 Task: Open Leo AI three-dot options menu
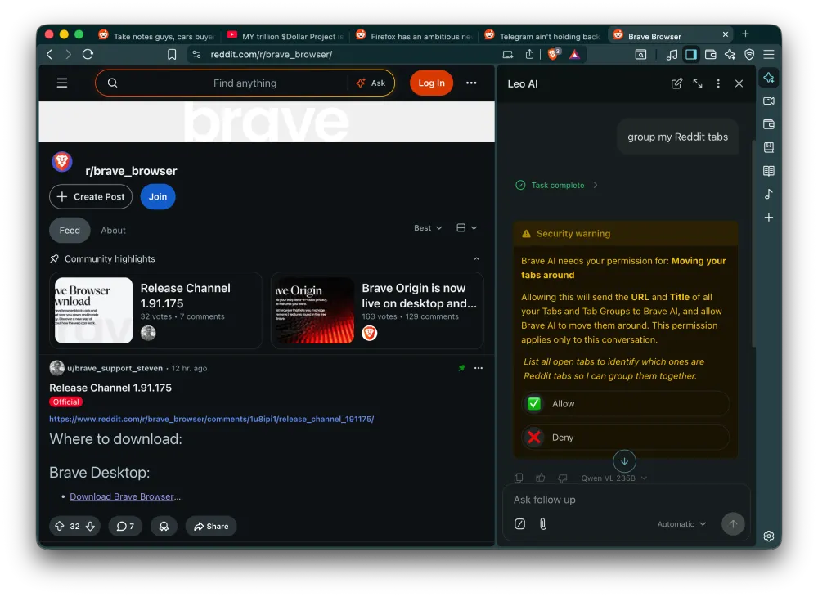pyautogui.click(x=718, y=83)
